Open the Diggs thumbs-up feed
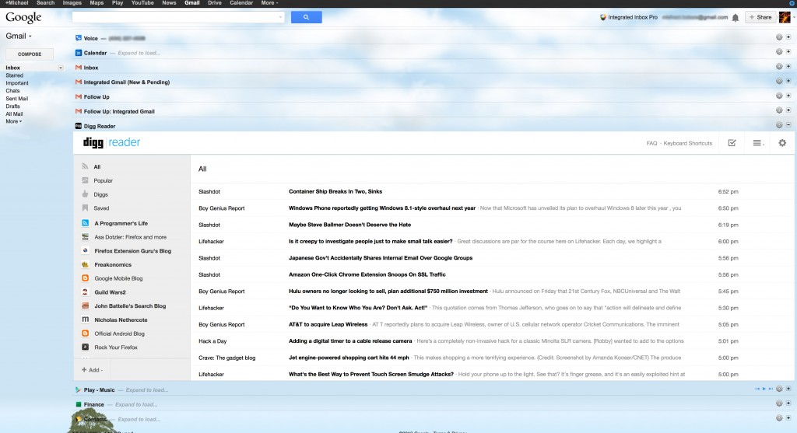The image size is (797, 433). point(86,194)
